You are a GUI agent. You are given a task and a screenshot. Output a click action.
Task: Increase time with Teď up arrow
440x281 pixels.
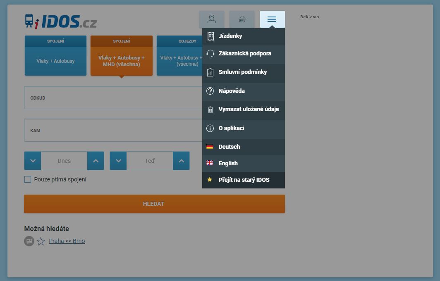[x=181, y=161]
